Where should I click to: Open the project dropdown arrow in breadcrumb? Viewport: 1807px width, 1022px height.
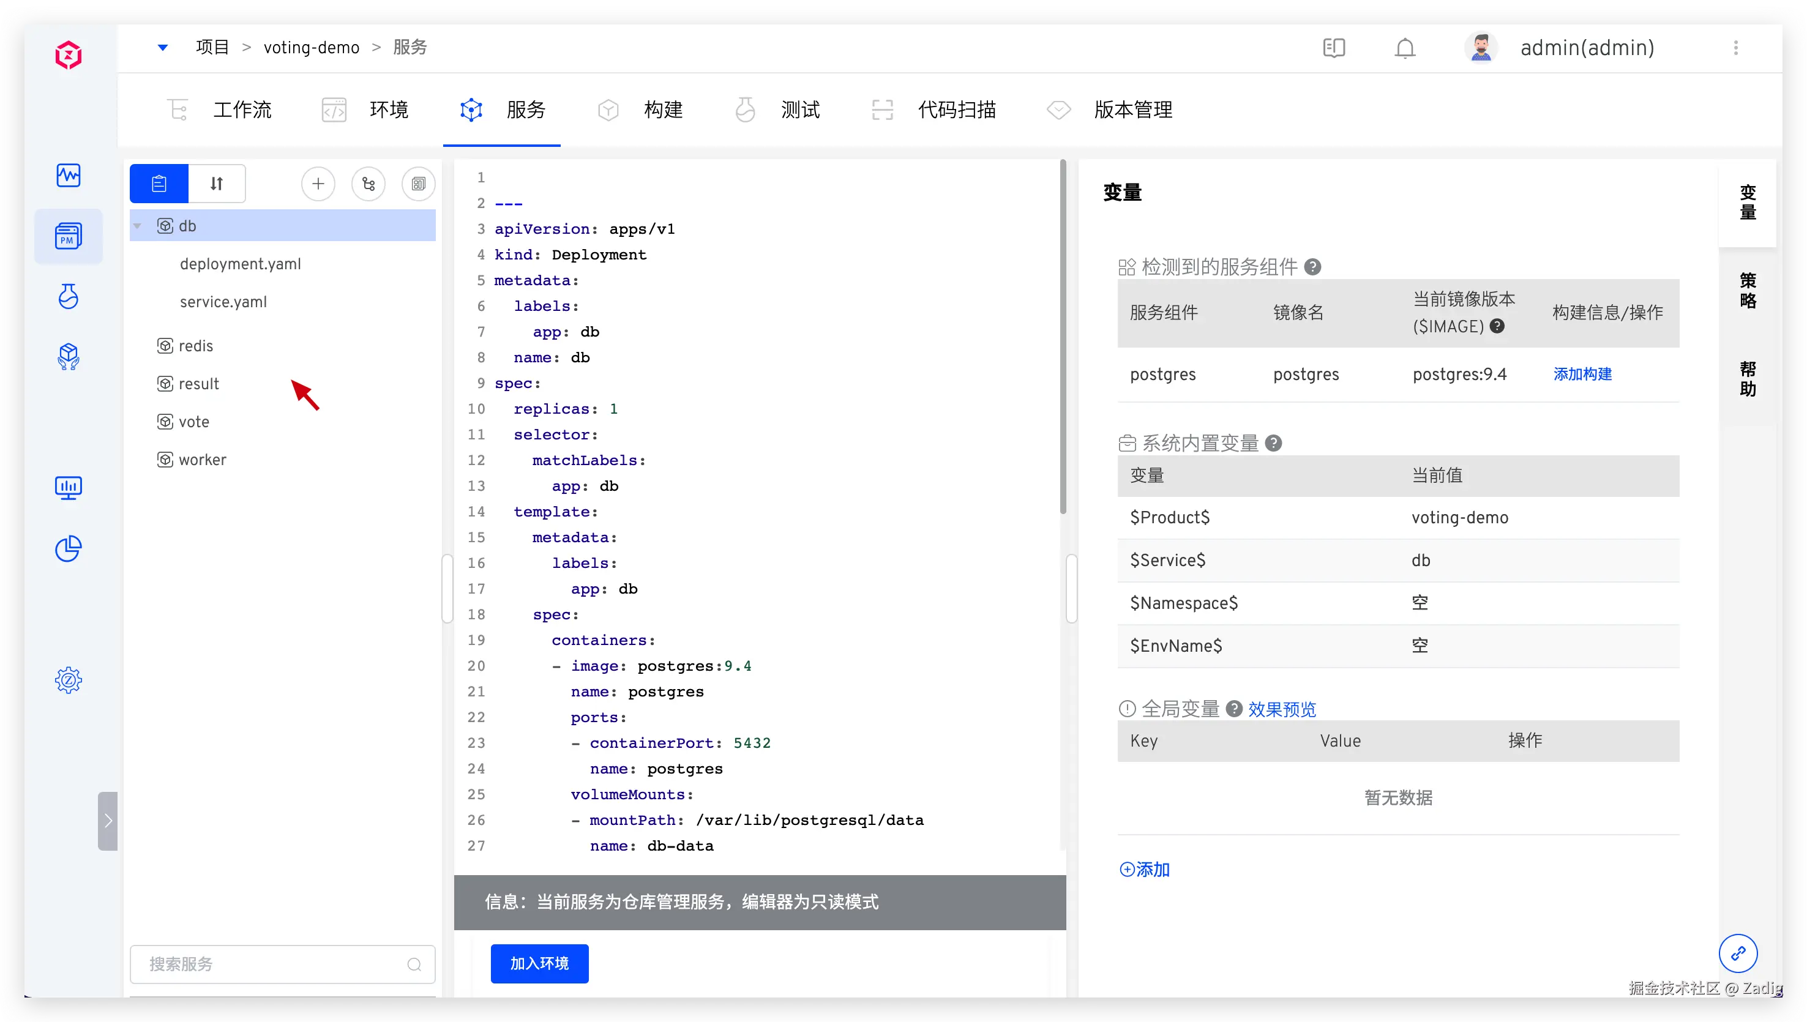coord(163,48)
